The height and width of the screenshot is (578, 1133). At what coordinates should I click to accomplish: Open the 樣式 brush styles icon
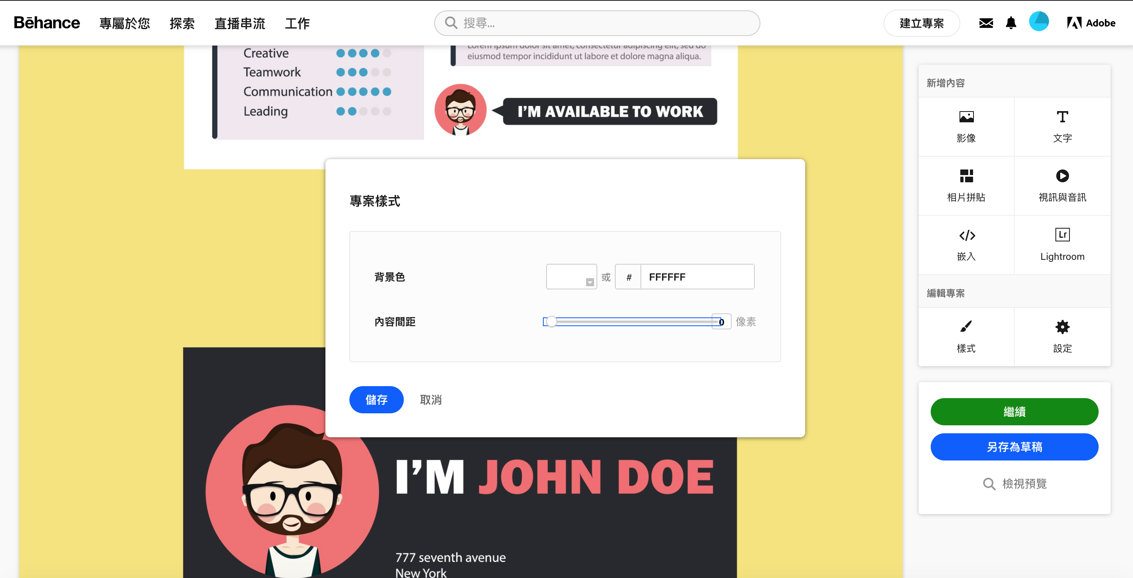(966, 327)
